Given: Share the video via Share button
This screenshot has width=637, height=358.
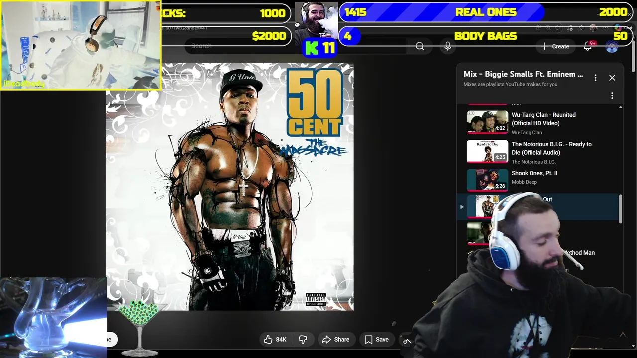Looking at the screenshot, I should click(336, 339).
